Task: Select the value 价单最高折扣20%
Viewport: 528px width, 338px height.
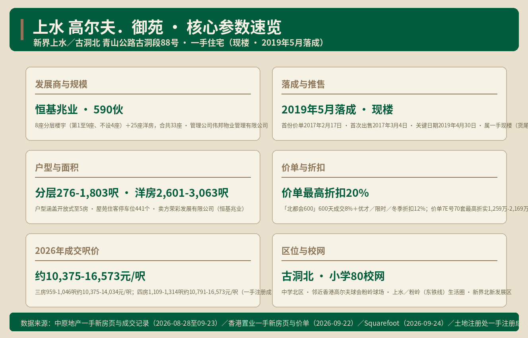Action: click(x=325, y=193)
